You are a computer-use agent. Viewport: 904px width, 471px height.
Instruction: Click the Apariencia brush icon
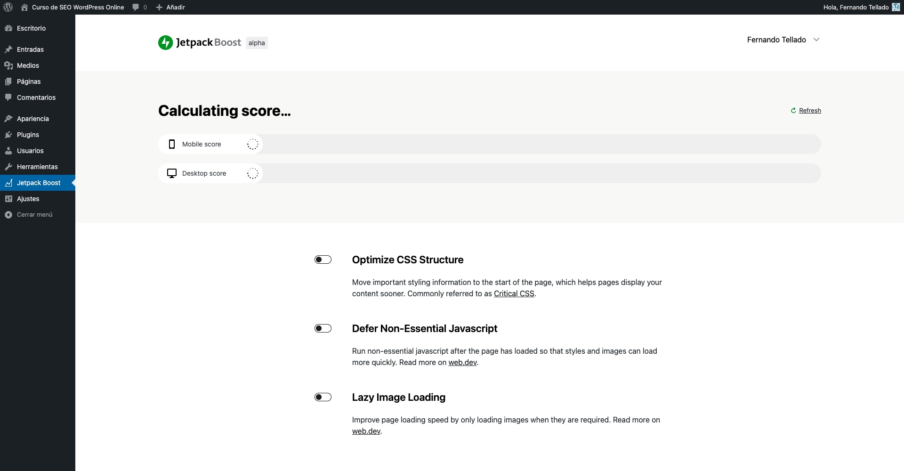[8, 119]
